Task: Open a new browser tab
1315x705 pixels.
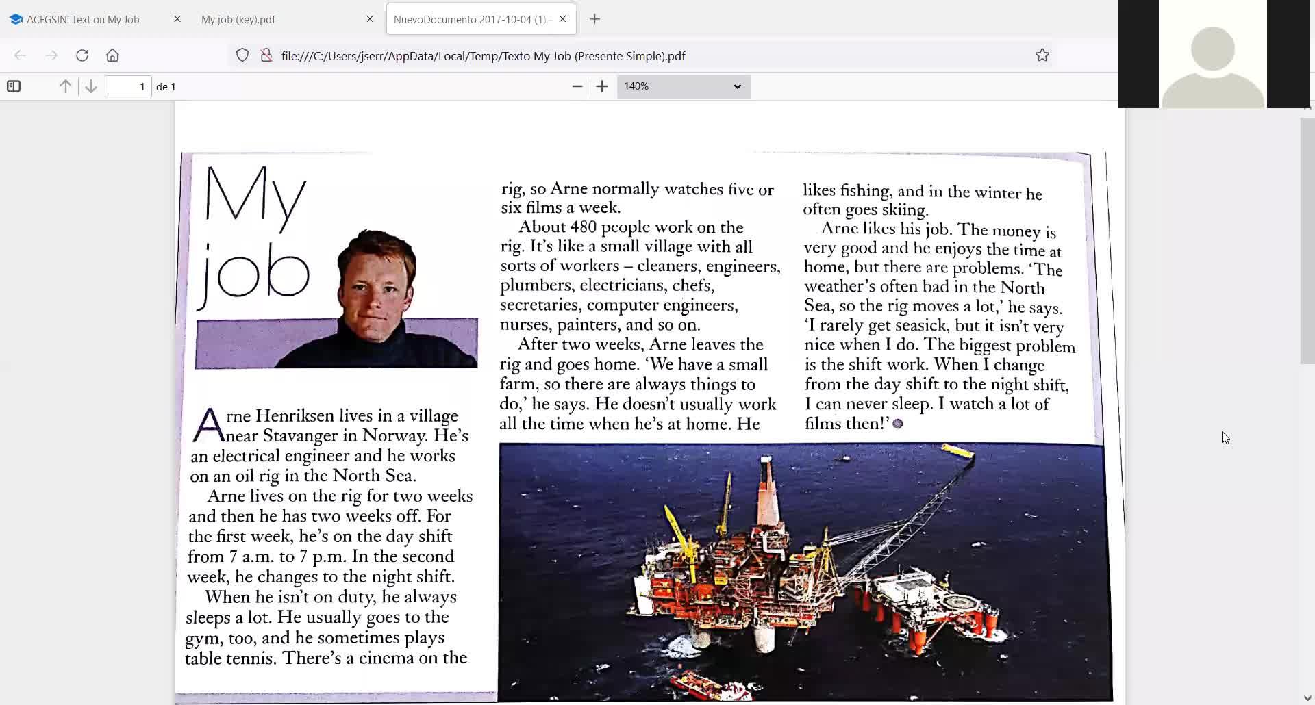Action: click(595, 19)
